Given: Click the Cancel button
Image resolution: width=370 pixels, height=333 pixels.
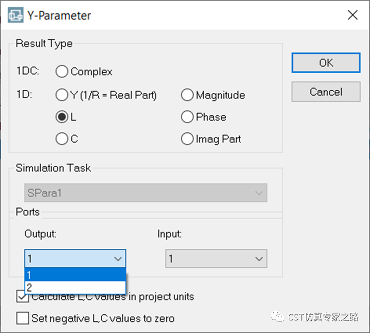Looking at the screenshot, I should (x=326, y=92).
